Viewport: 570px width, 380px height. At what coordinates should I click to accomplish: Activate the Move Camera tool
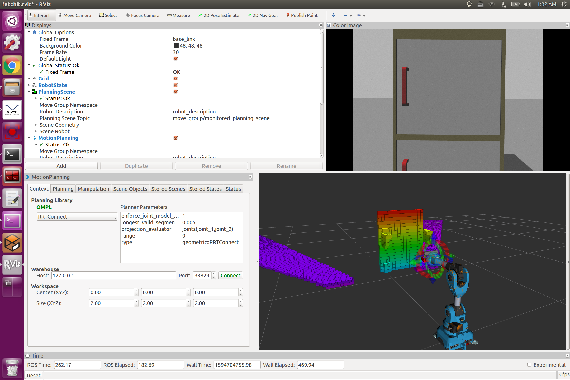click(75, 15)
